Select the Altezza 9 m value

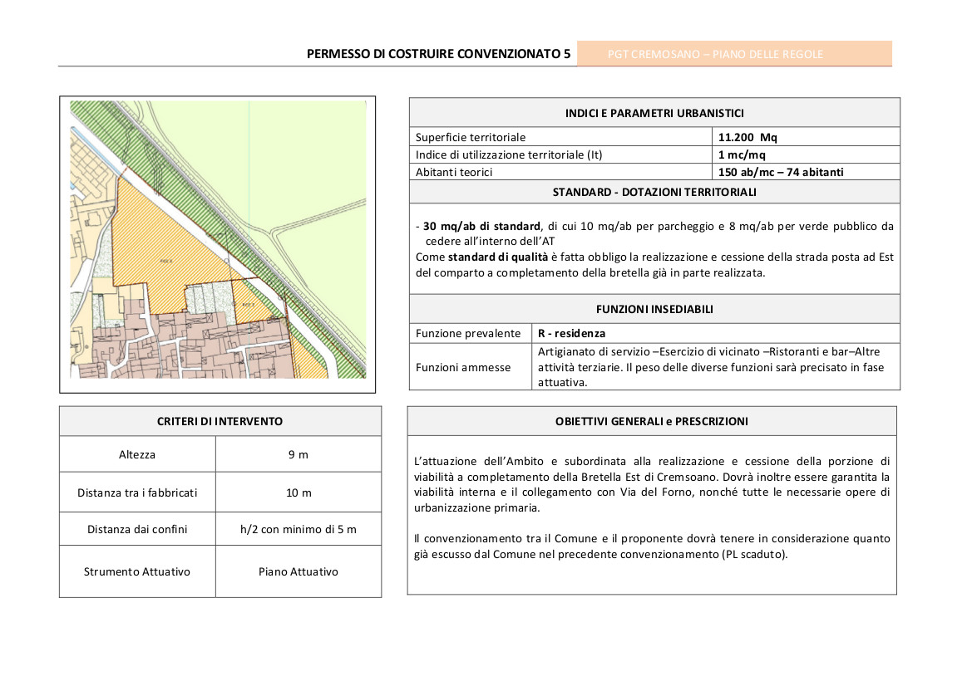click(x=299, y=454)
